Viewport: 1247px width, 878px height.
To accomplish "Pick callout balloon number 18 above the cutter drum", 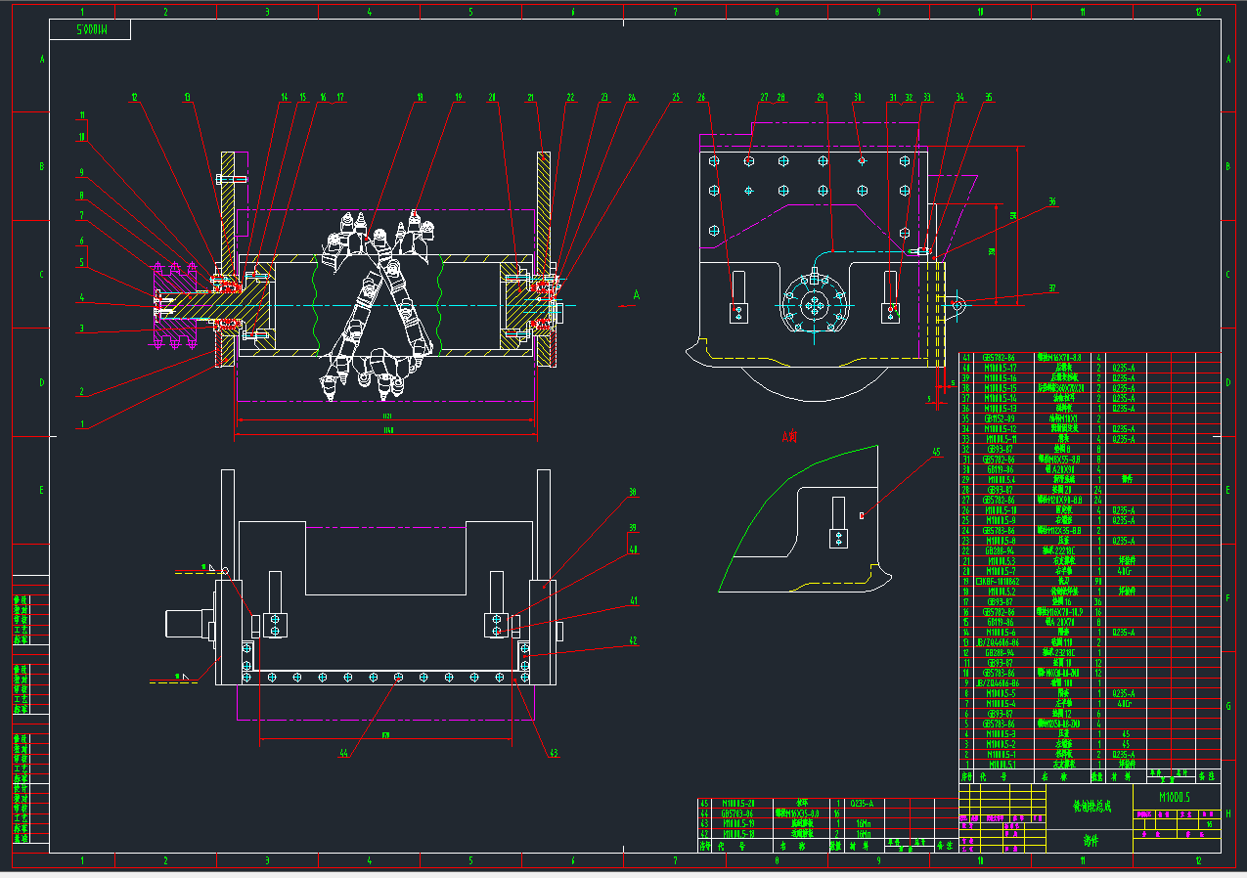I will click(x=420, y=97).
